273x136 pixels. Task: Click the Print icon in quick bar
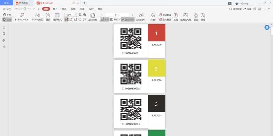tap(25, 9)
